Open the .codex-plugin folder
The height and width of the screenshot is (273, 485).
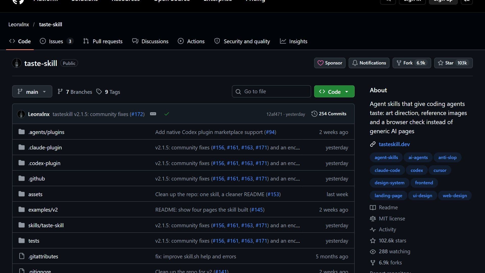tap(44, 163)
